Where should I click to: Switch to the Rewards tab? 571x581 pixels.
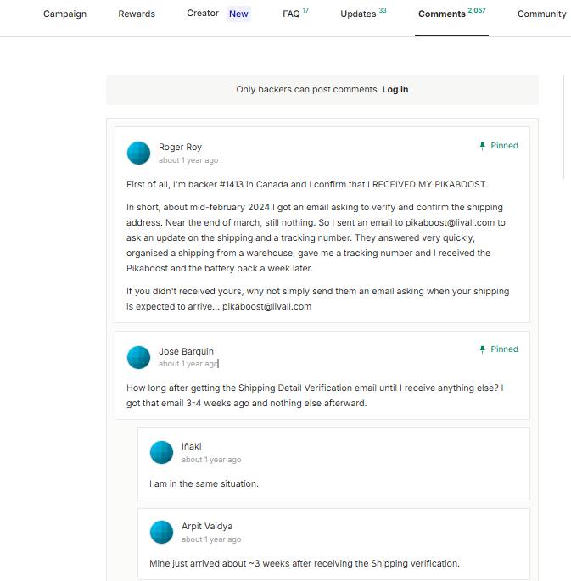coord(137,14)
